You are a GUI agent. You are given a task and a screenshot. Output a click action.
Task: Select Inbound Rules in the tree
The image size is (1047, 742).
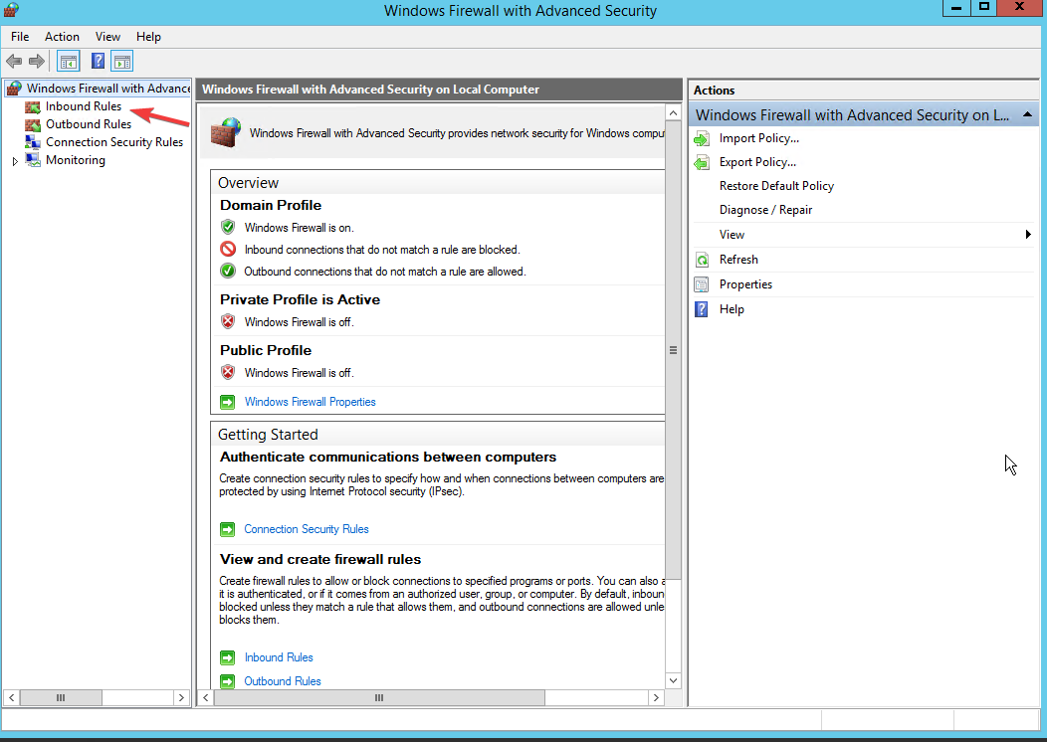(84, 106)
